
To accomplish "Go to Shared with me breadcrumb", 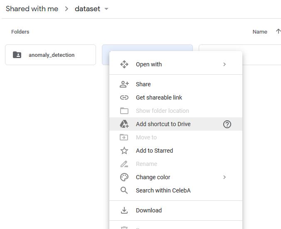I will click(x=32, y=9).
